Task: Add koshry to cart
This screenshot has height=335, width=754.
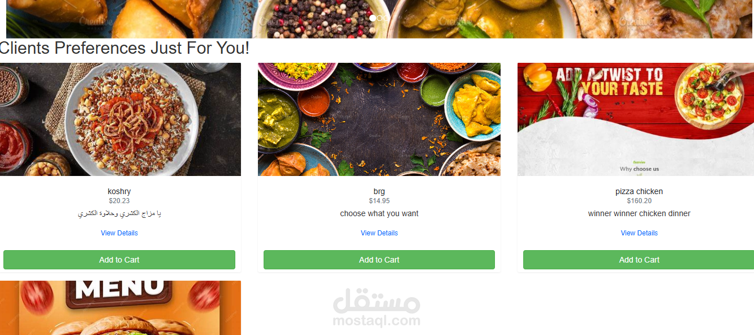Action: [119, 260]
